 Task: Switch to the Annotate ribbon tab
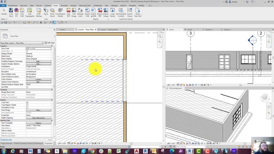[64, 6]
